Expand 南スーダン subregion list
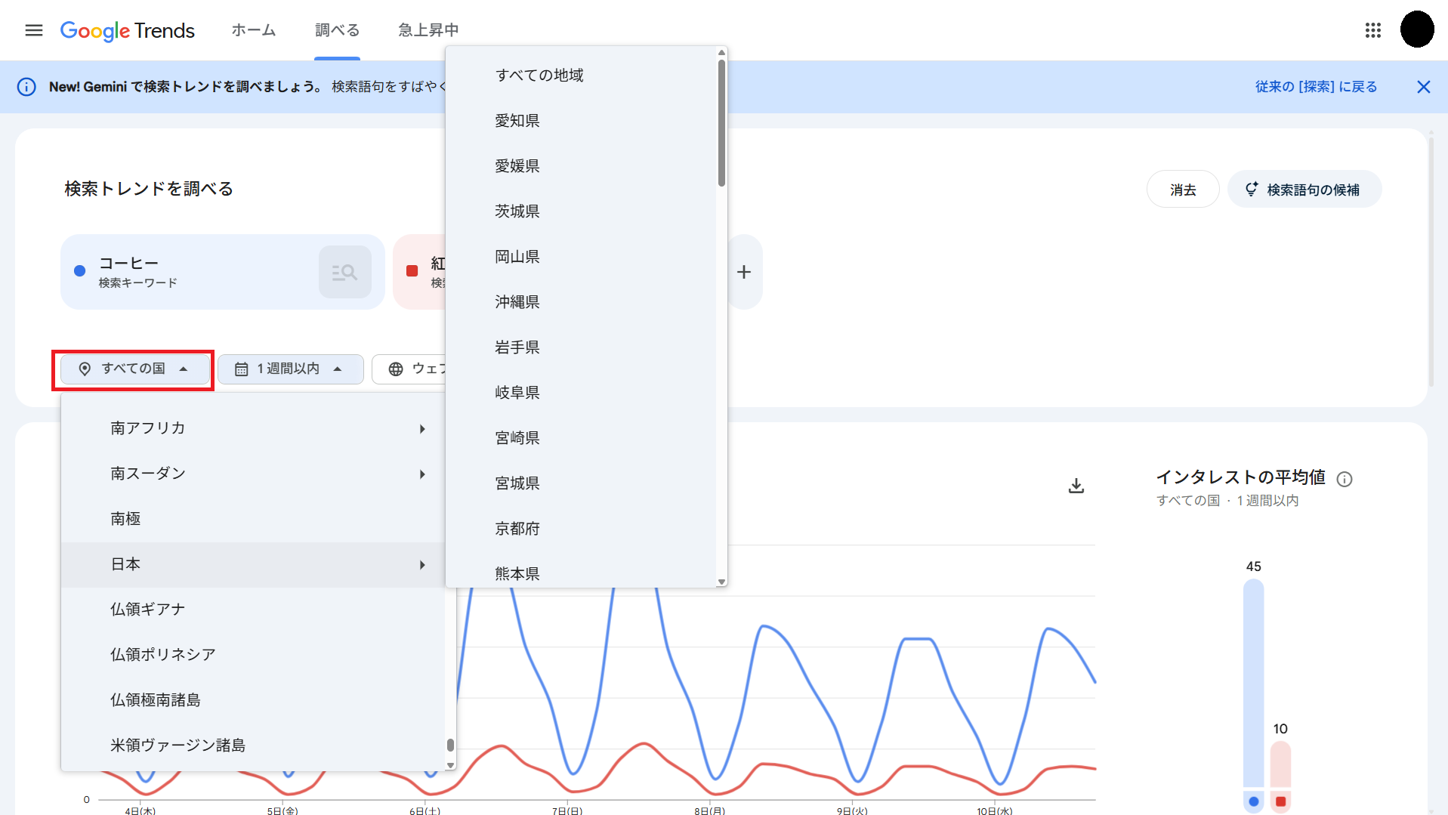The height and width of the screenshot is (815, 1448). click(253, 474)
